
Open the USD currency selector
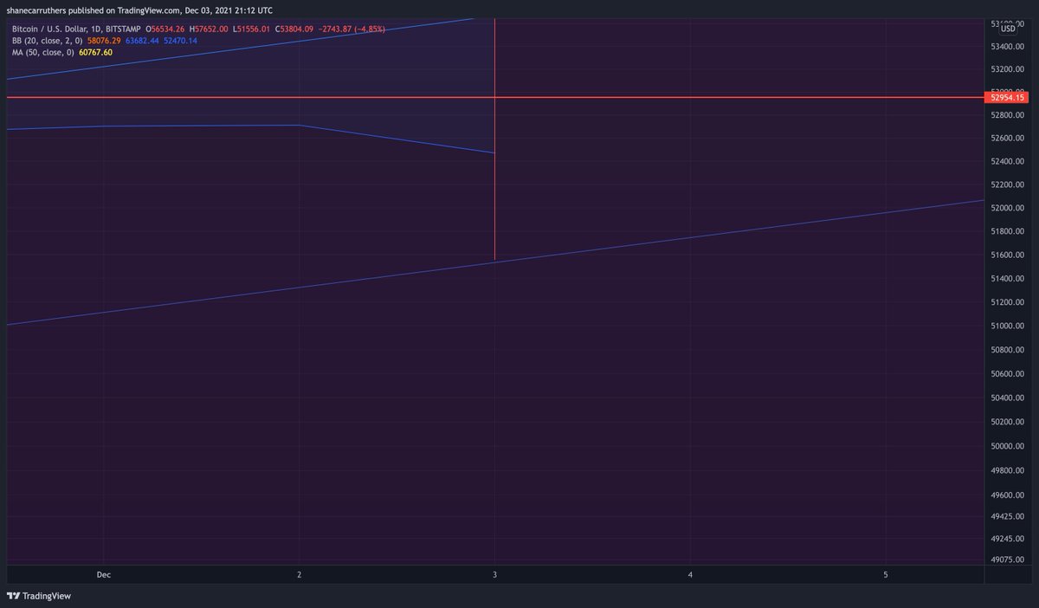click(1008, 29)
